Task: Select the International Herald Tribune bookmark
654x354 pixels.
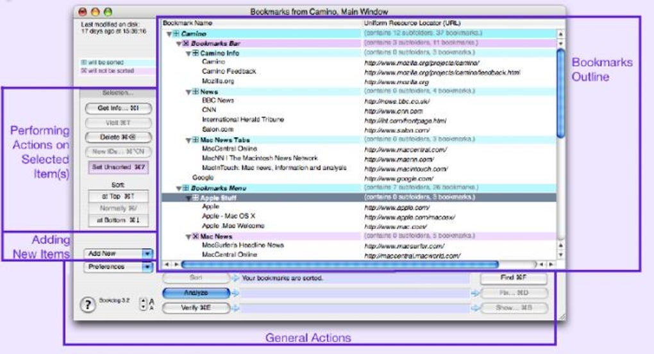Action: [243, 120]
